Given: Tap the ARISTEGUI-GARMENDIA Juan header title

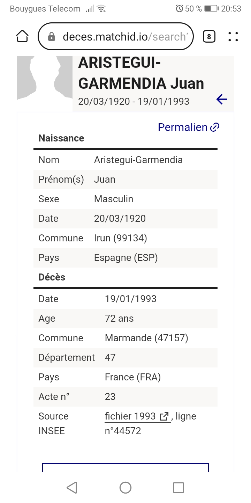Looking at the screenshot, I should (x=141, y=73).
